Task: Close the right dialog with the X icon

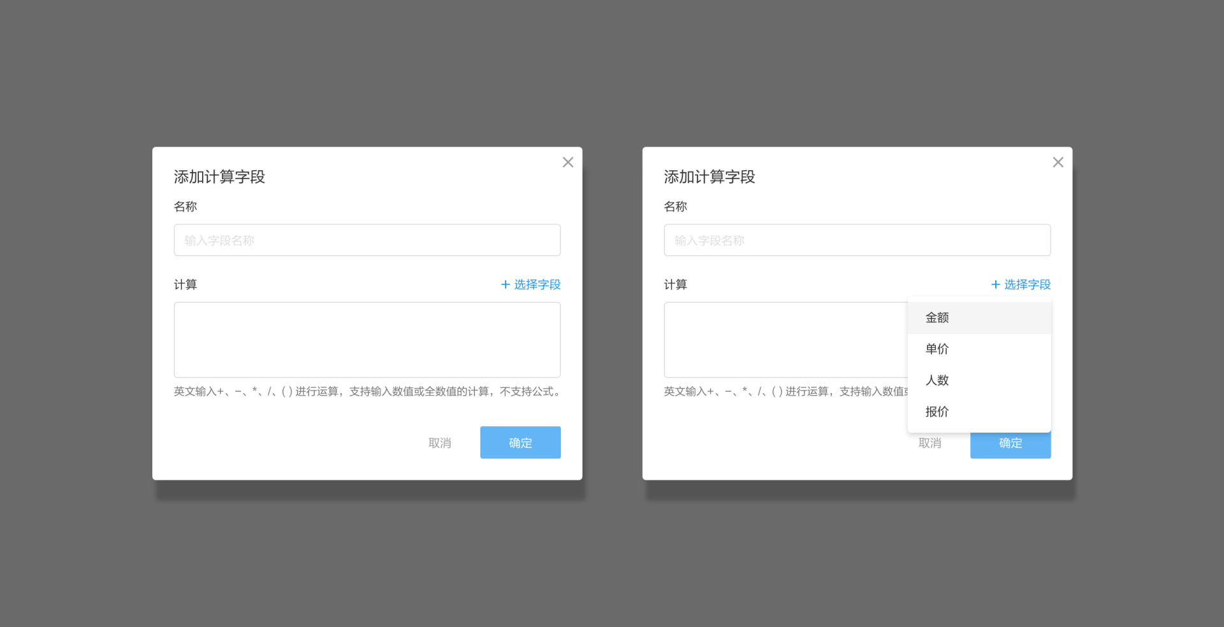Action: [1058, 162]
